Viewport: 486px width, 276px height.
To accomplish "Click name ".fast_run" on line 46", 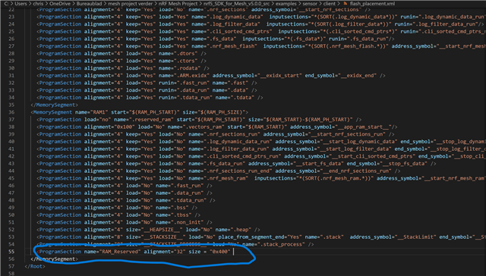I will (188, 186).
